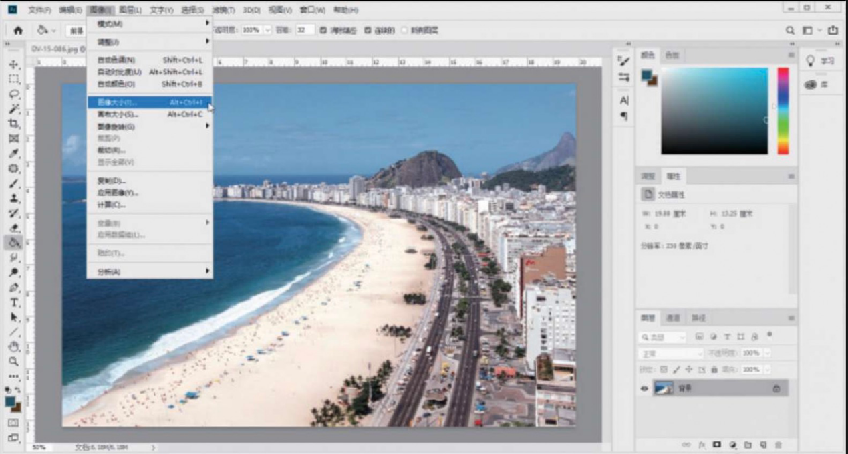The image size is (848, 454).
Task: Select the Horizontal Type tool
Action: tap(14, 302)
